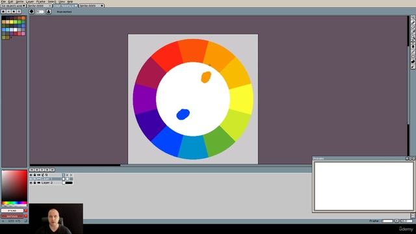Pick the orange swatch in palette top row
The height and width of the screenshot is (234, 416).
click(23, 18)
